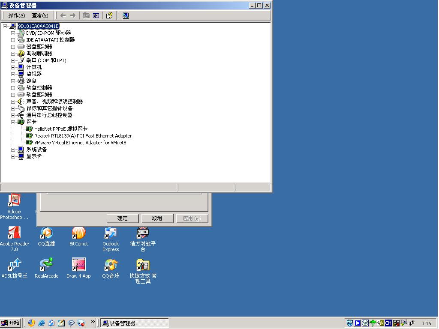Click the CH language indicator in tray
Screen dimensions: 439x329
(x=388, y=323)
